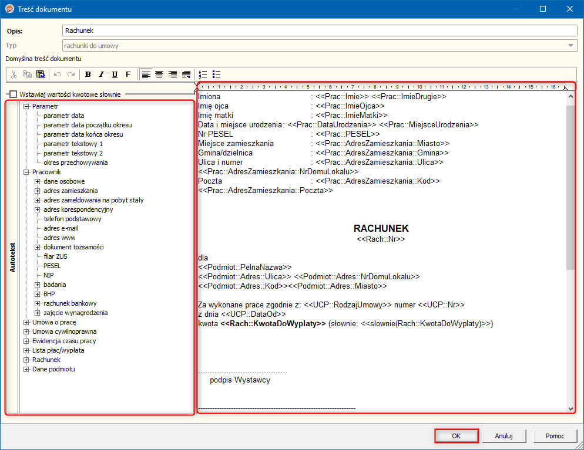The width and height of the screenshot is (584, 450).
Task: Open the Typ dropdown list
Action: coord(570,45)
